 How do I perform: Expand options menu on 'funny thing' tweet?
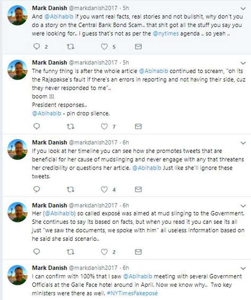243,63
